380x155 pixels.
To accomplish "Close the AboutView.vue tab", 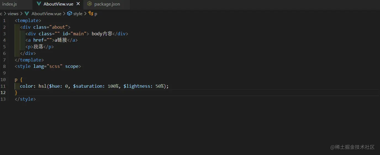I will 78,4.
